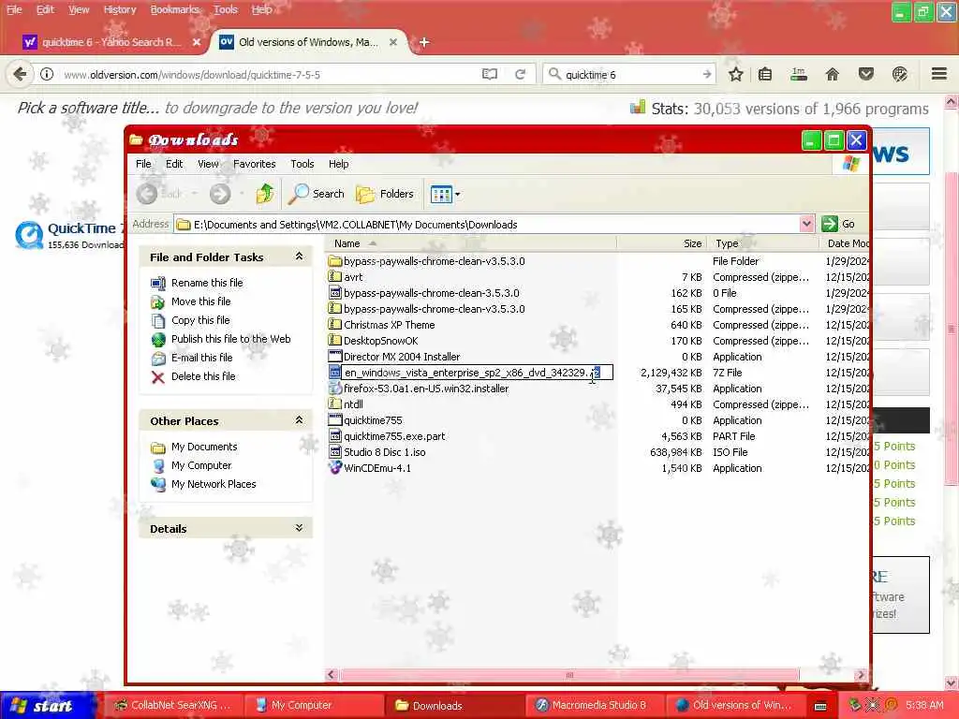Open My Documents in Other Places
This screenshot has width=959, height=719.
tap(203, 447)
